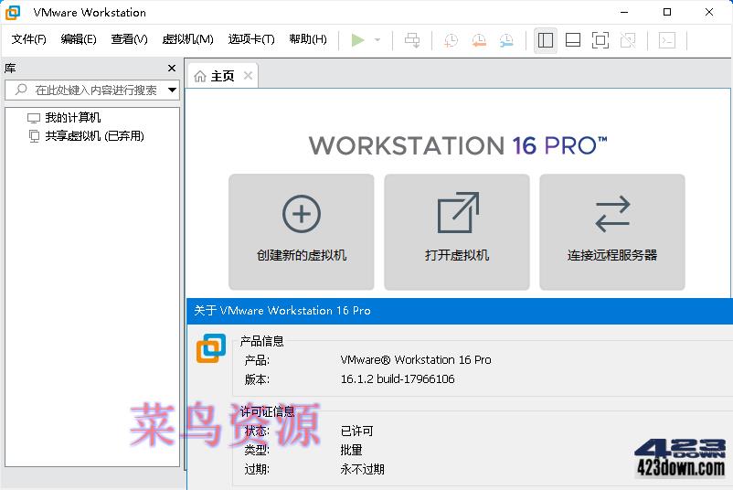Click the license status text 已许可

pos(356,431)
